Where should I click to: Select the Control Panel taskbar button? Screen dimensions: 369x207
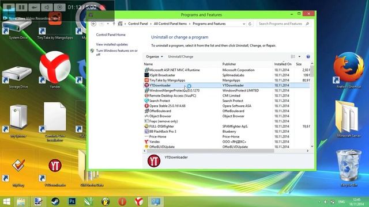(x=156, y=202)
